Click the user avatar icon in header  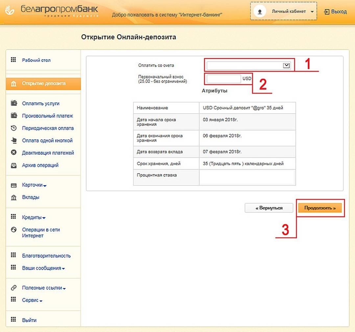click(260, 11)
